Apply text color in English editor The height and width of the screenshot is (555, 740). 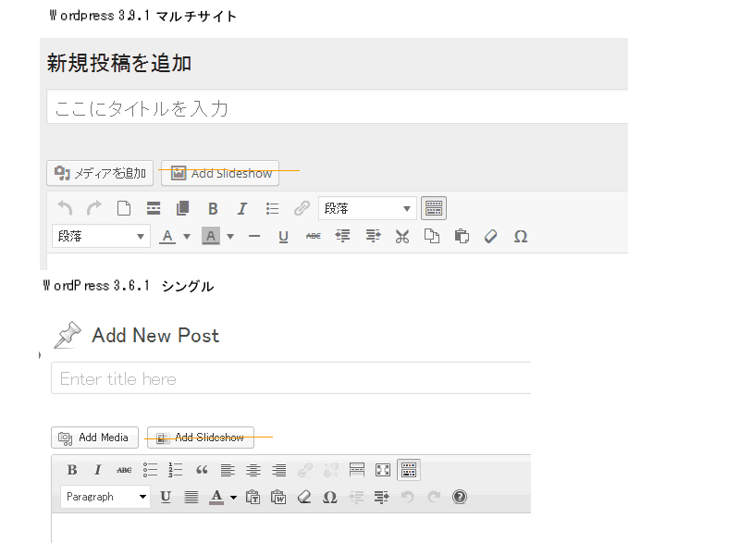click(216, 497)
